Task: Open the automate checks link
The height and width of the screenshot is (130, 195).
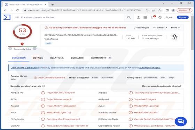Action: point(150,68)
